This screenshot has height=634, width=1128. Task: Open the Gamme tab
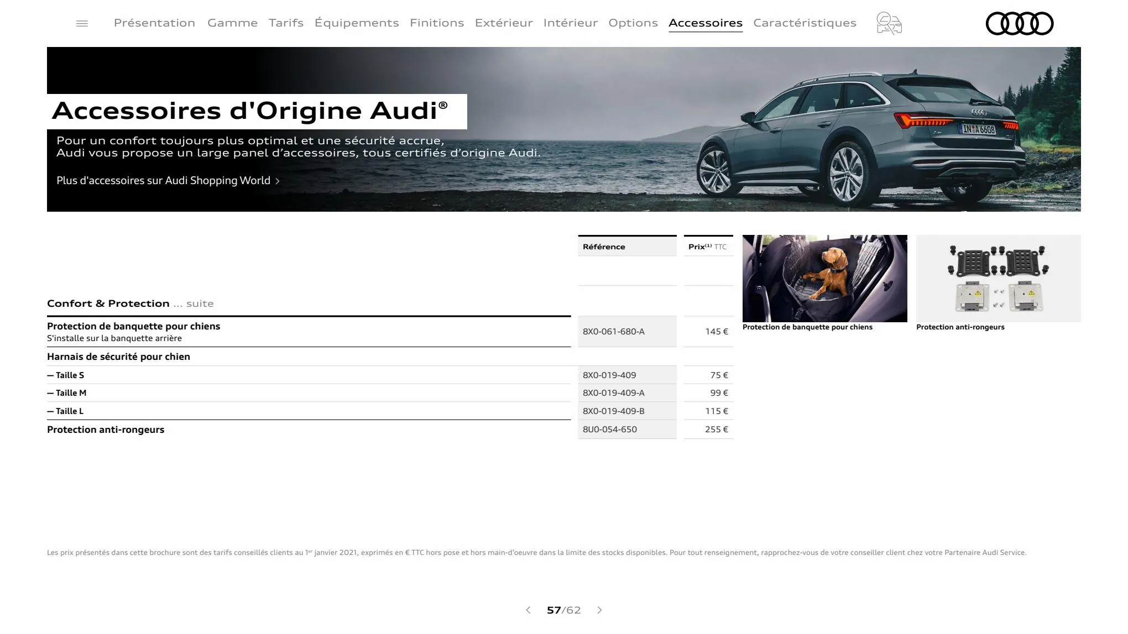click(232, 23)
